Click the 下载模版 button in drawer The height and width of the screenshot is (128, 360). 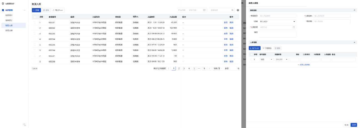coord(267,48)
